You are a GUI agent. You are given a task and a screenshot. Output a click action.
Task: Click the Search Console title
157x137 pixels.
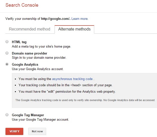click(22, 5)
